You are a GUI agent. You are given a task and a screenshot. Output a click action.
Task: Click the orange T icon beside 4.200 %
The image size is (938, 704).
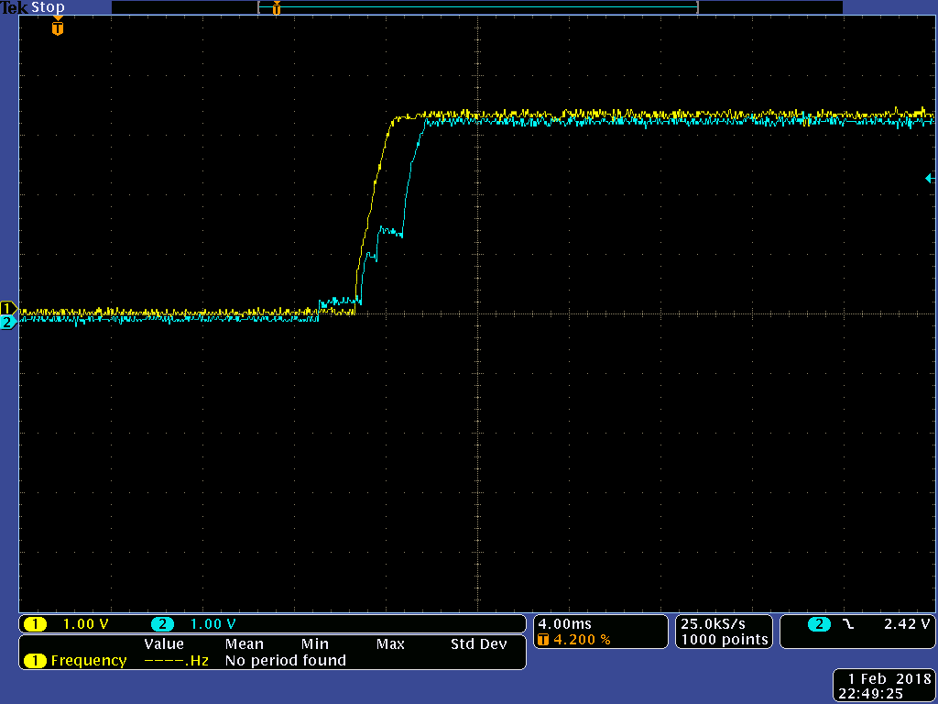coord(543,640)
